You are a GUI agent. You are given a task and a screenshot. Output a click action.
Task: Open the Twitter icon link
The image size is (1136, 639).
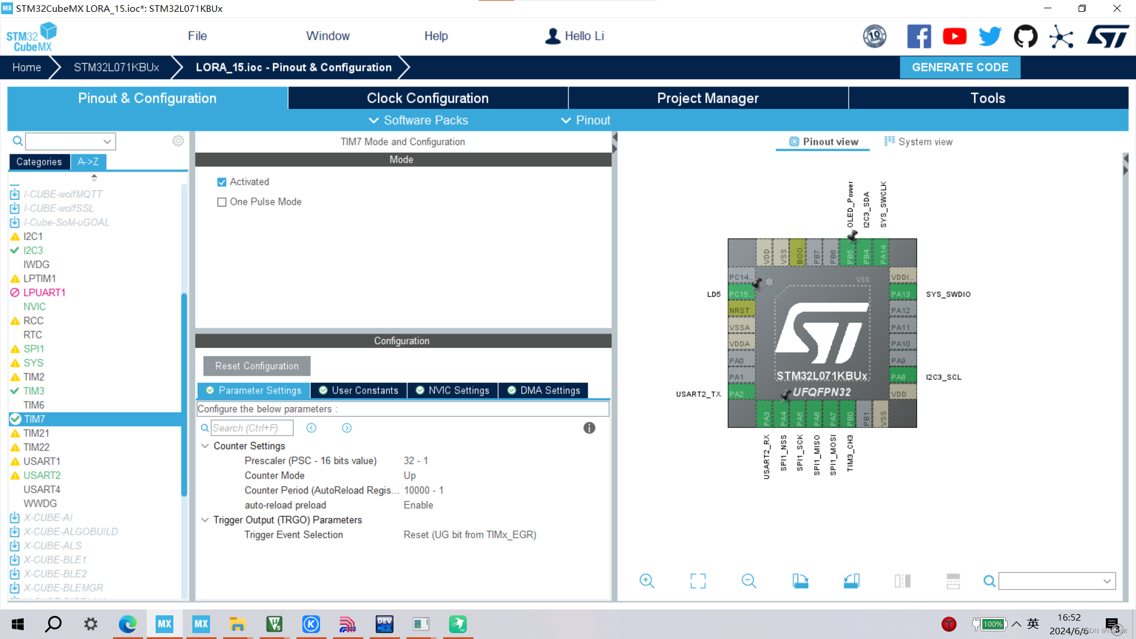coord(990,37)
